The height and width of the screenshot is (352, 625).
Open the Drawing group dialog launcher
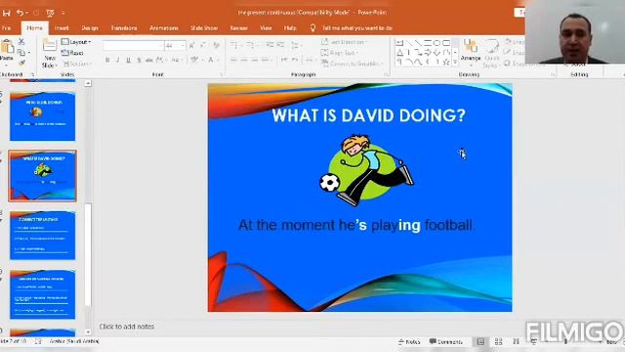click(x=553, y=74)
